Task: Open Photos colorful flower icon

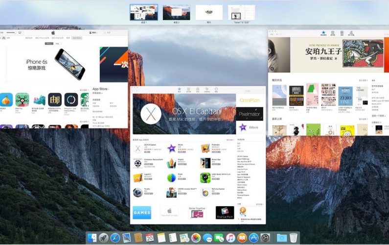Action: click(x=196, y=238)
